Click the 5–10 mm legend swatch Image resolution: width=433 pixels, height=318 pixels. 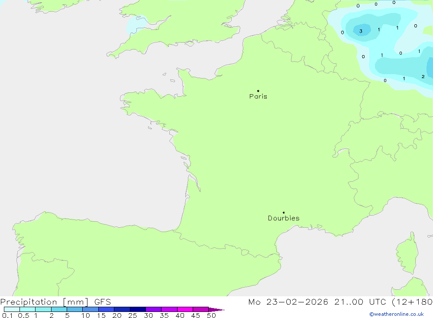coord(75,309)
